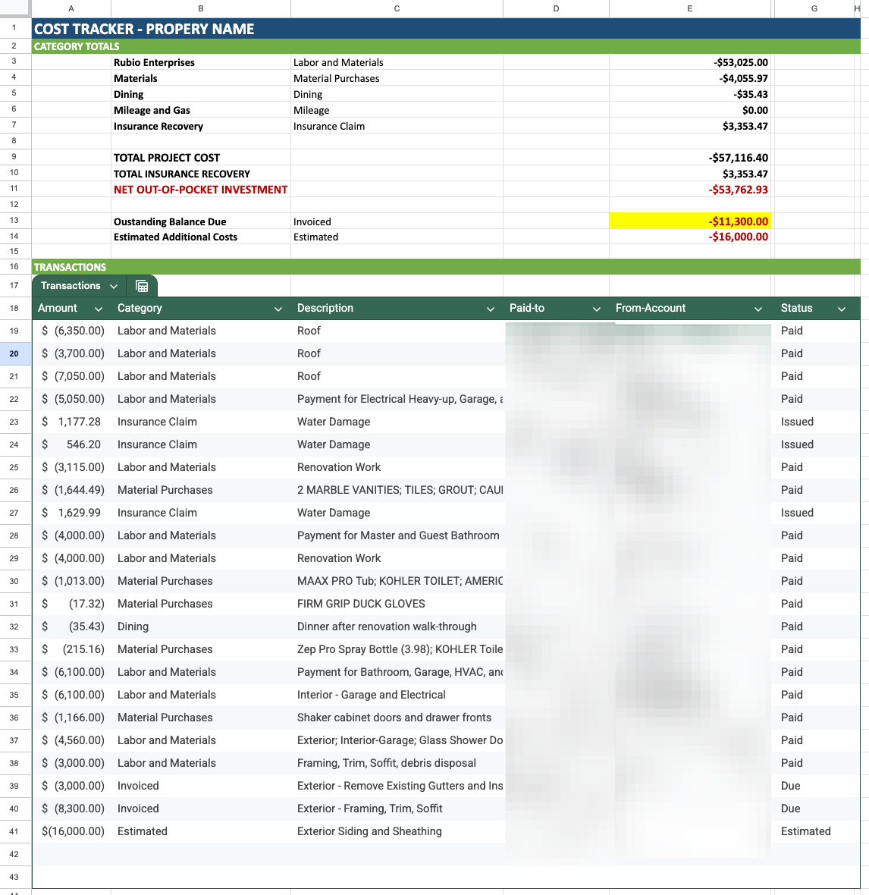Select the $ 546.20 amount cell

[71, 444]
